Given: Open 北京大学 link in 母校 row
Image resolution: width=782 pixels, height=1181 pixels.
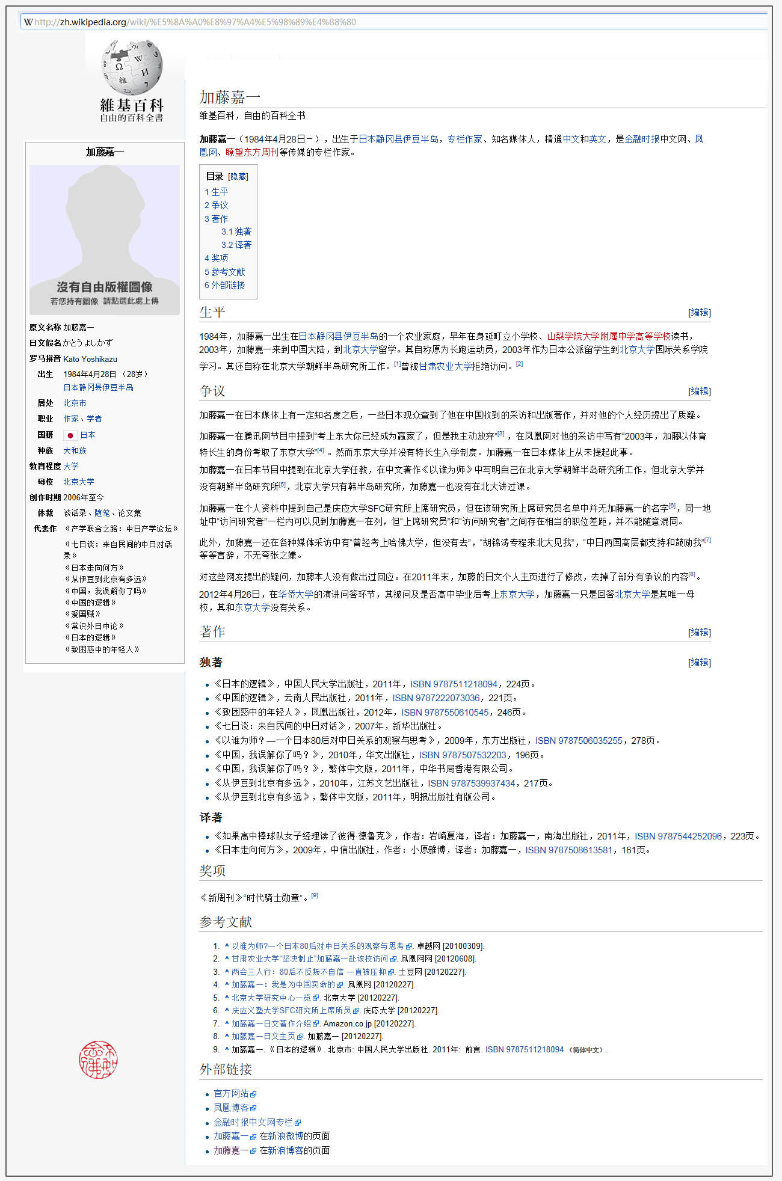Looking at the screenshot, I should 79,482.
